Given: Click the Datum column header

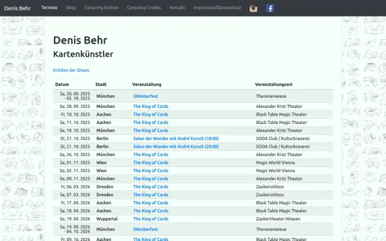Looking at the screenshot, I should click(x=62, y=84).
